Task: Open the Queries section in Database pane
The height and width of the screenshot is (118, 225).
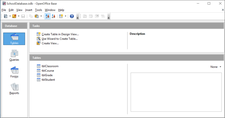Action: coord(14,56)
